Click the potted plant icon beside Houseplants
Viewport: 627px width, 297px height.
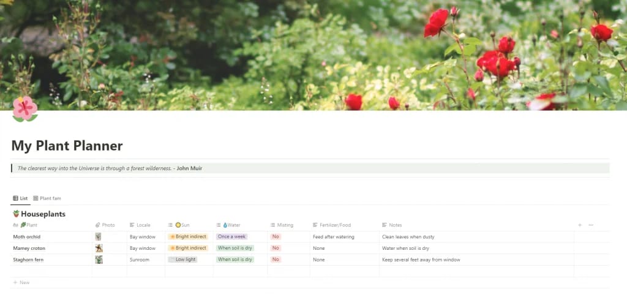click(x=16, y=214)
